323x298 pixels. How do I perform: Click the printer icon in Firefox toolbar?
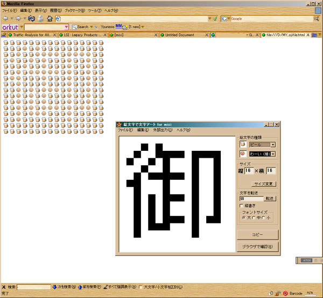pos(40,18)
